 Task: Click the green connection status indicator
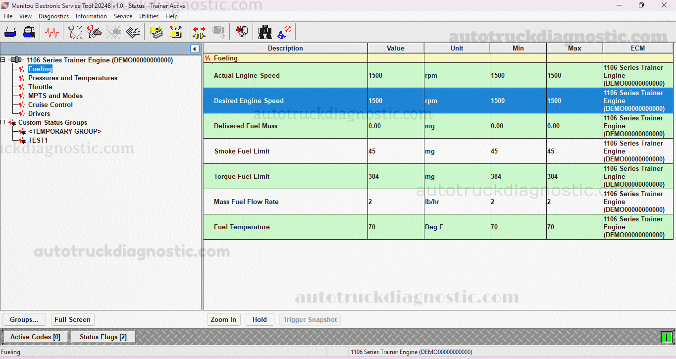click(x=666, y=337)
